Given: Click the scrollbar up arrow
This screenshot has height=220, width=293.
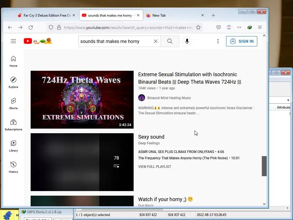Looking at the screenshot, I should [264, 36].
